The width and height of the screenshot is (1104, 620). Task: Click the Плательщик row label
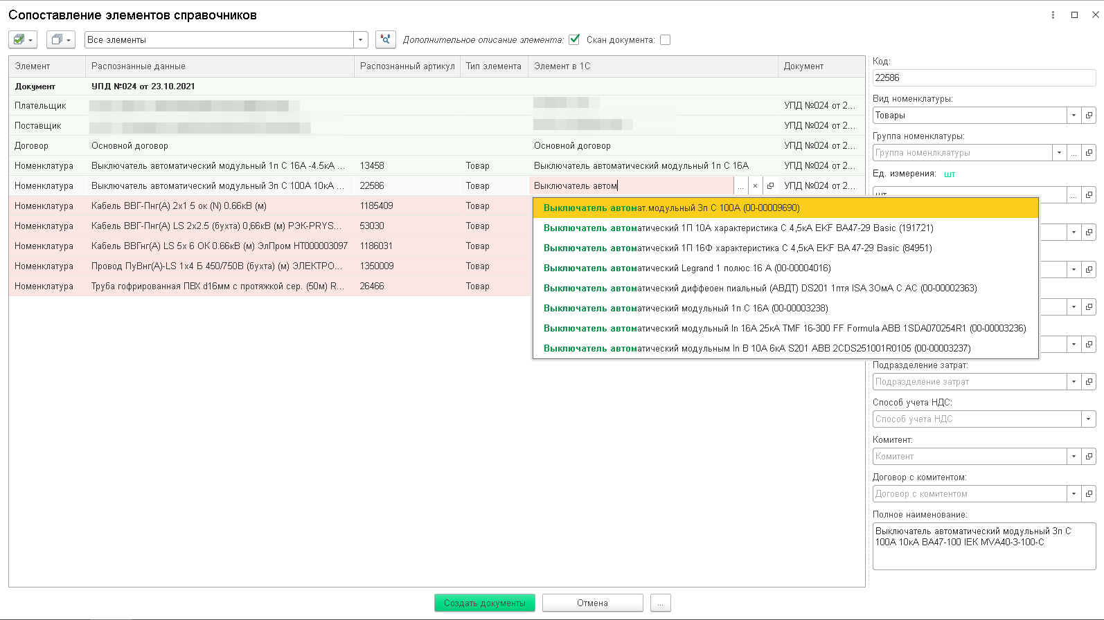point(41,106)
